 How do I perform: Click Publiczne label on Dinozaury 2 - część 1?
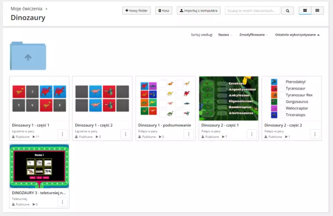point(212,137)
